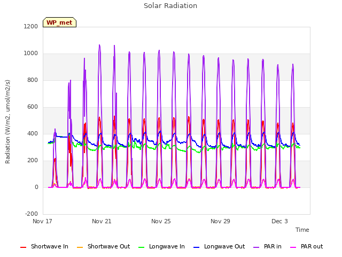Click the Dec 3 x-axis label
Screen dimensions: 342x257
(279, 221)
